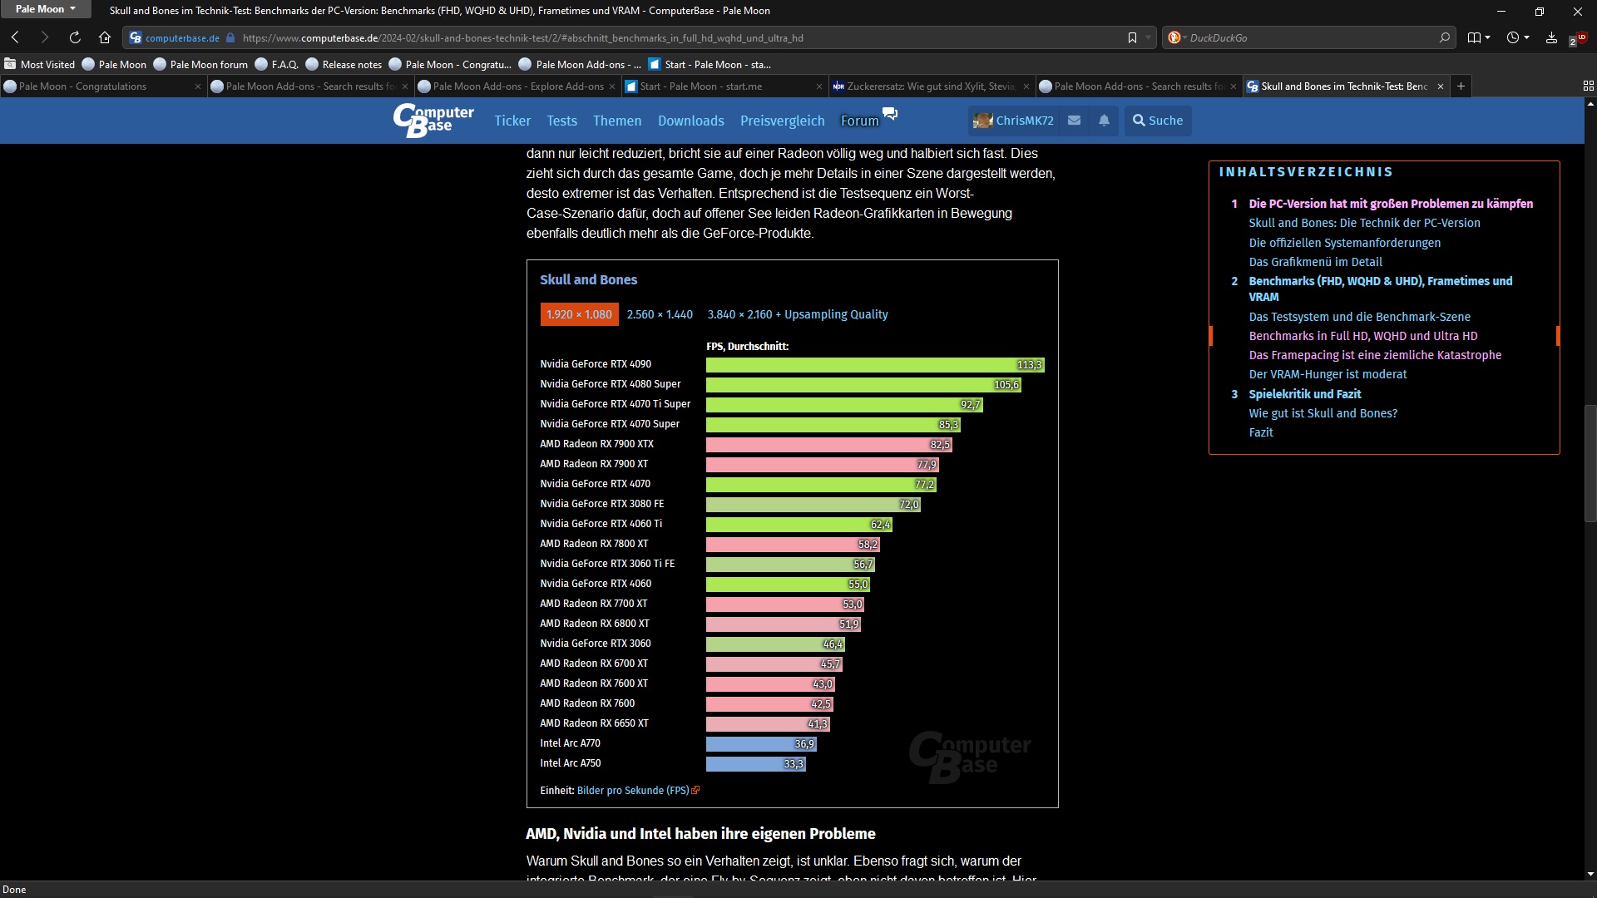Viewport: 1597px width, 898px height.
Task: Select 3.840 × 2.160 Upsampling Quality option
Action: 797,314
